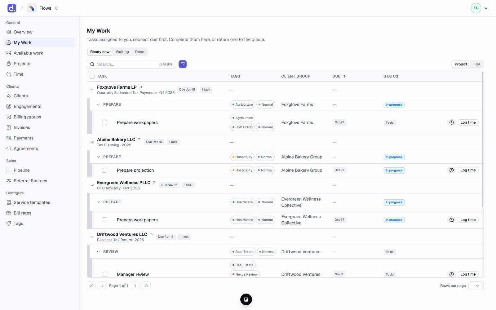Check Prepare workpapers task for Foxglove Farms
This screenshot has width=496, height=310.
pyautogui.click(x=104, y=122)
